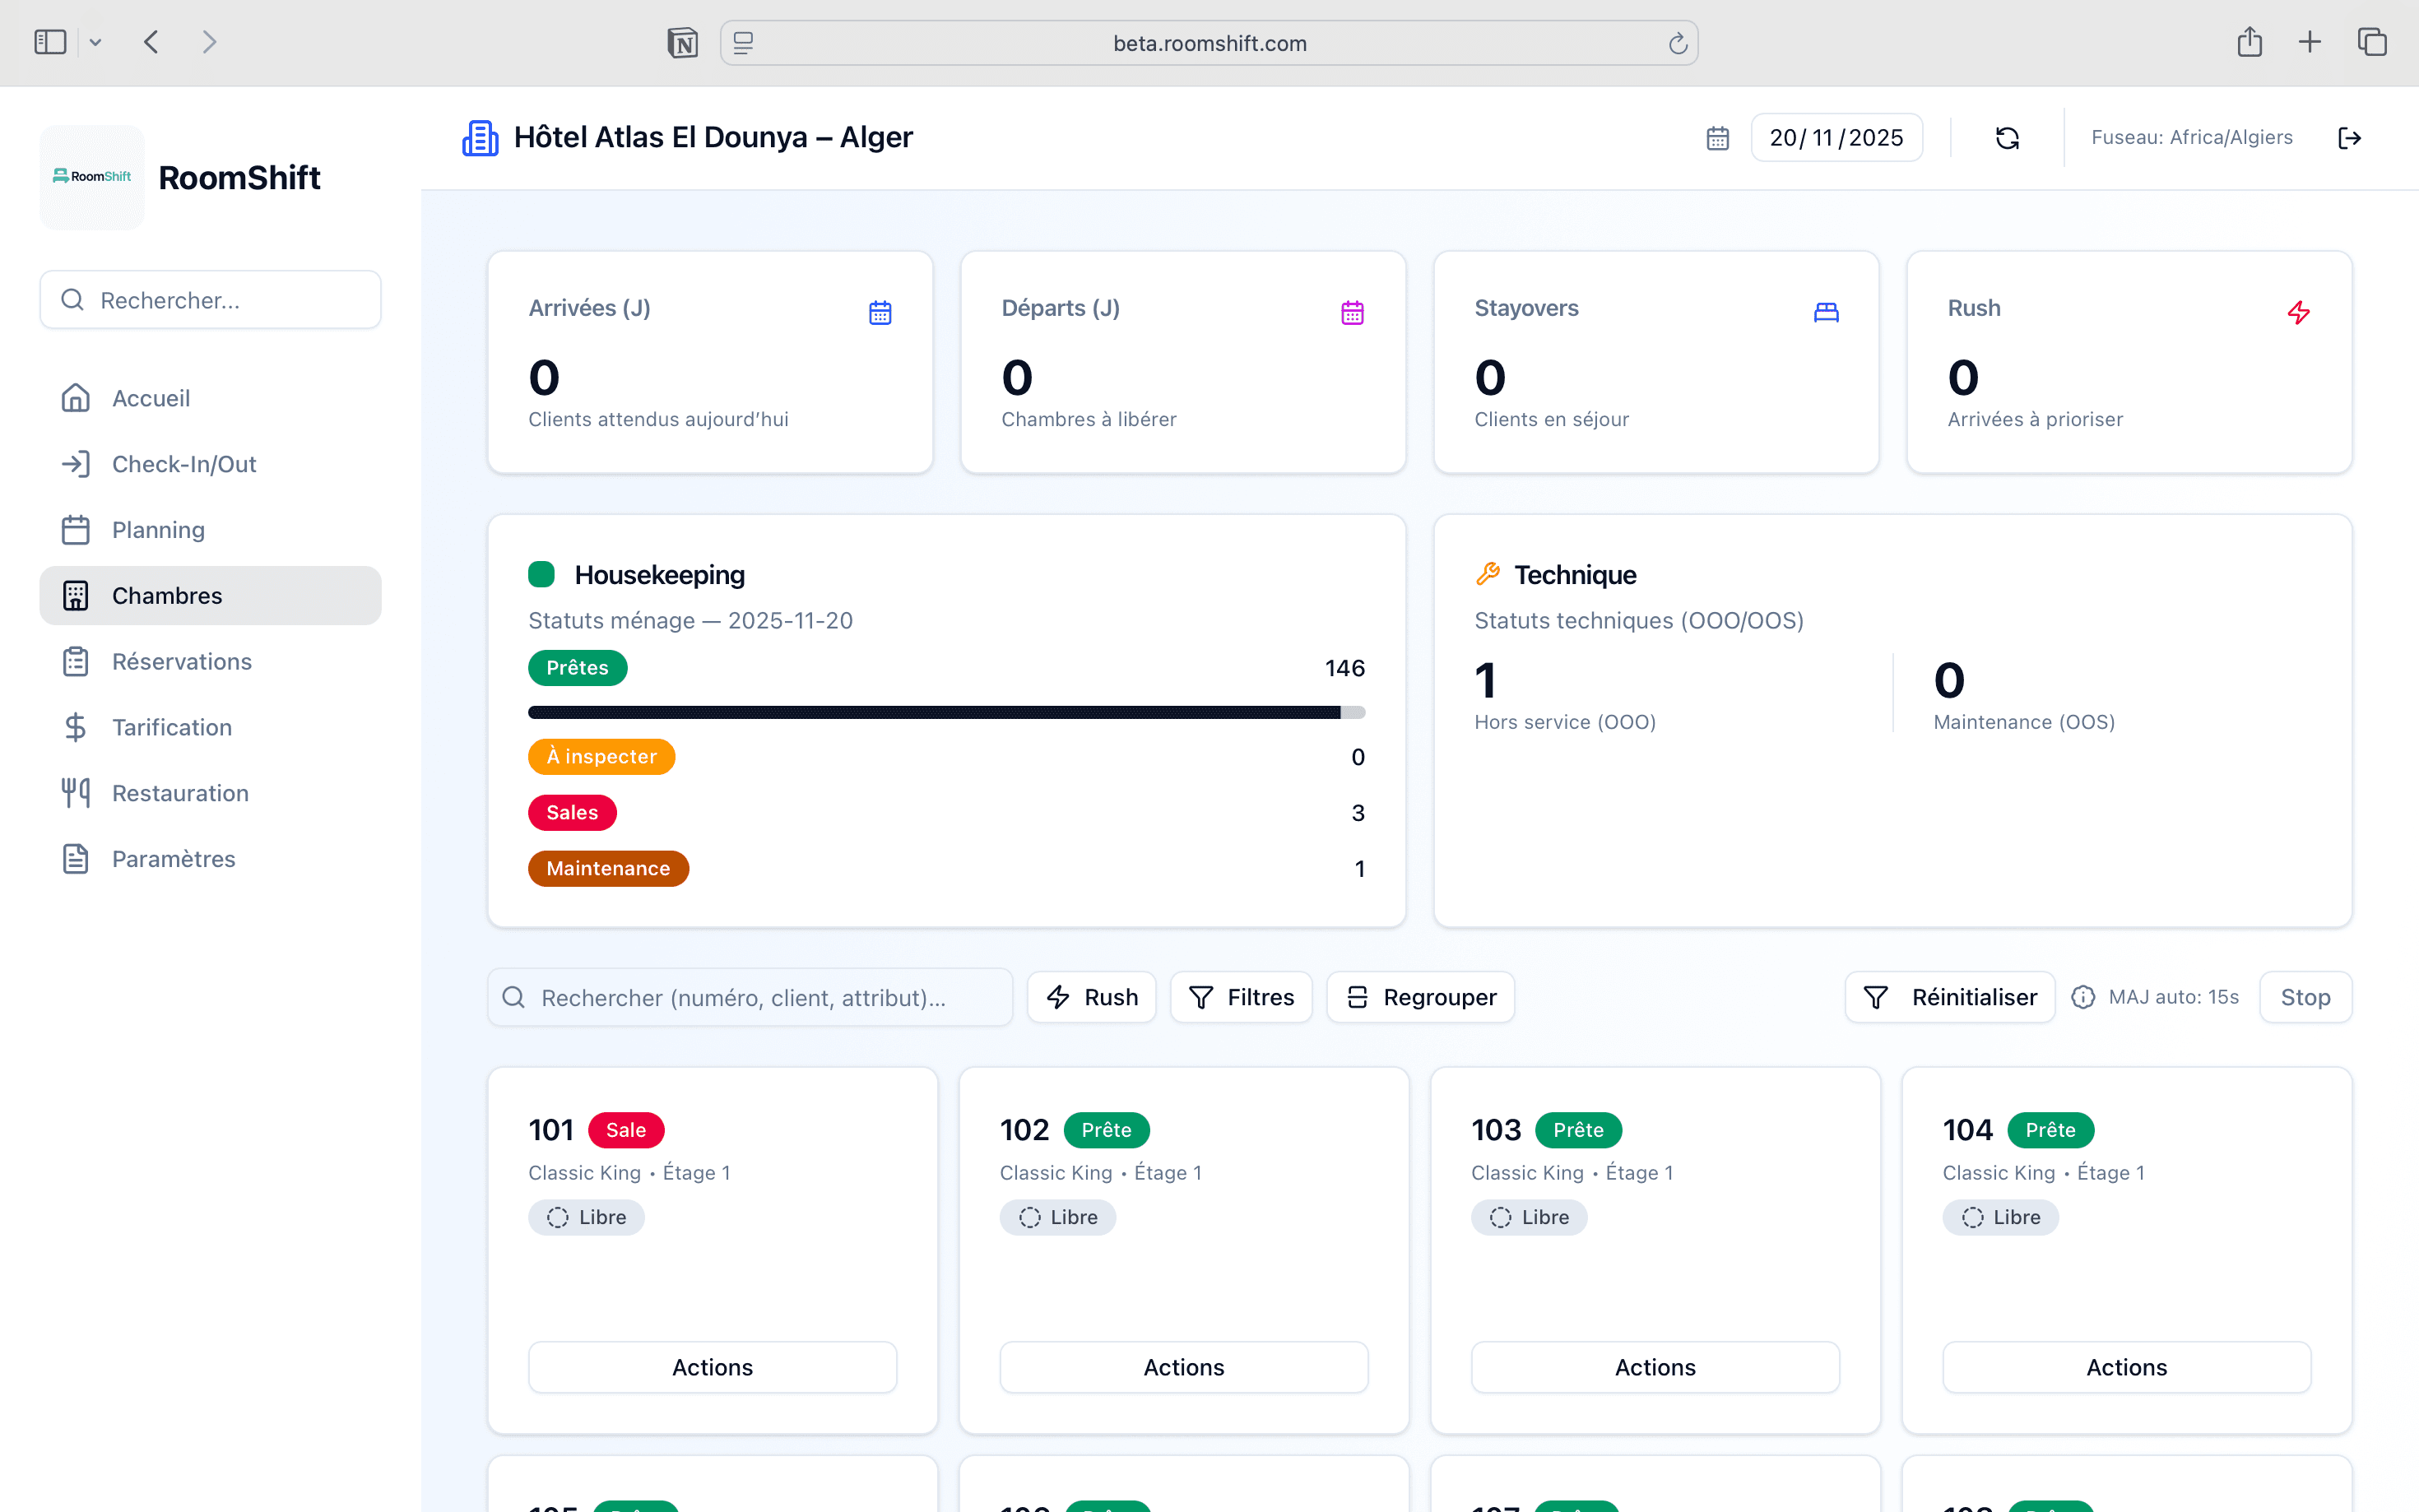Click the logout icon at top right
Image resolution: width=2419 pixels, height=1512 pixels.
point(2349,138)
